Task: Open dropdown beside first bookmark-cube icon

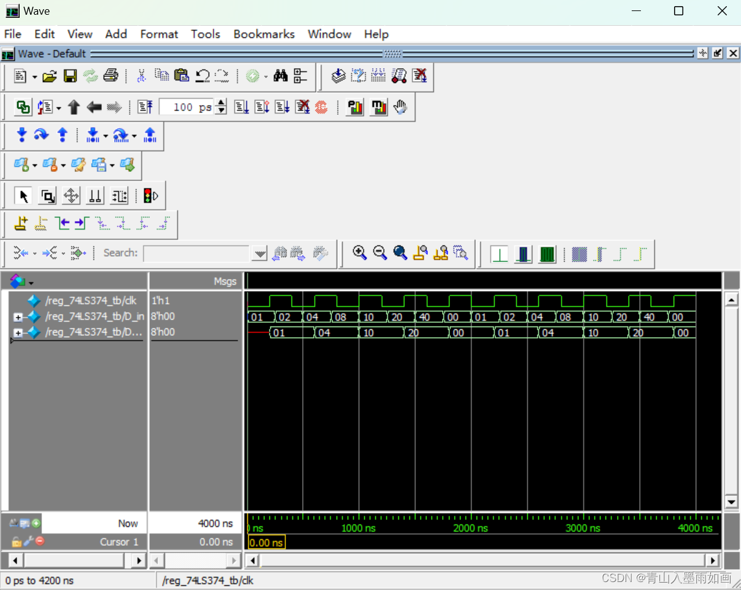Action: pos(34,166)
